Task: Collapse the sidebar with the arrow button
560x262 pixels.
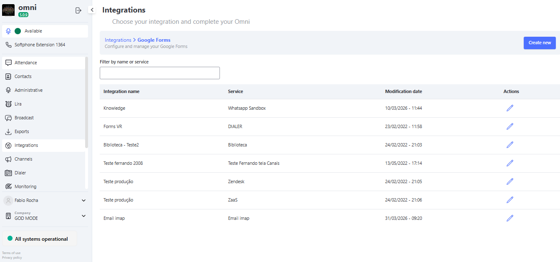Action: [x=92, y=10]
